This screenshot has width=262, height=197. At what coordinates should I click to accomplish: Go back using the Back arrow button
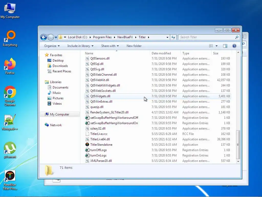point(43,37)
